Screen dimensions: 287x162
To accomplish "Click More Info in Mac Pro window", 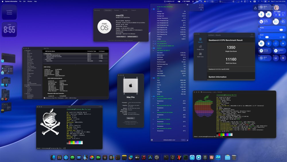I will (130, 118).
